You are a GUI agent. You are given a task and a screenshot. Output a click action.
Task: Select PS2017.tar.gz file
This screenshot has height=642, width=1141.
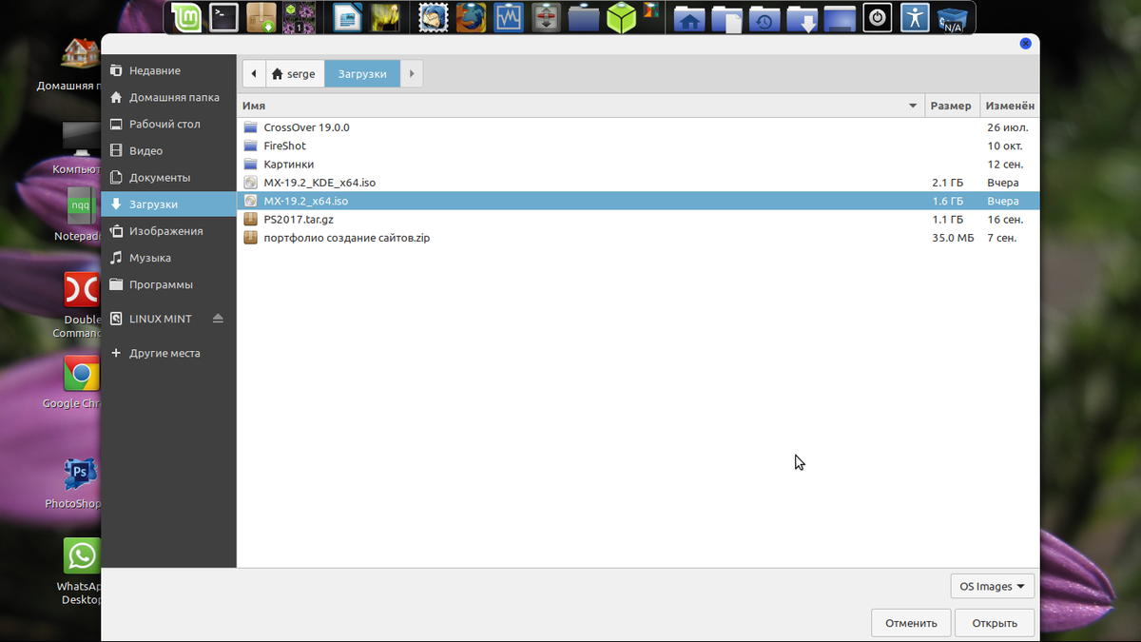(x=638, y=220)
